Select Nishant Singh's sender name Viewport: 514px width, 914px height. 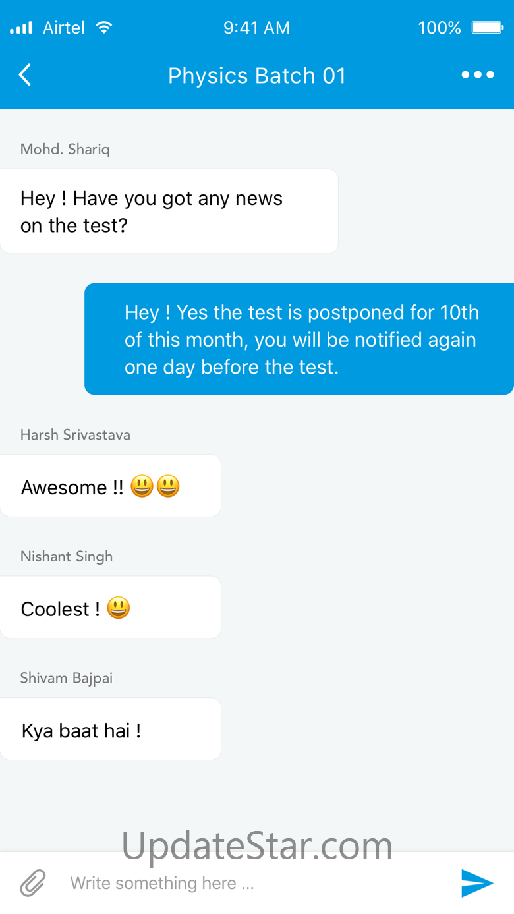(x=67, y=556)
